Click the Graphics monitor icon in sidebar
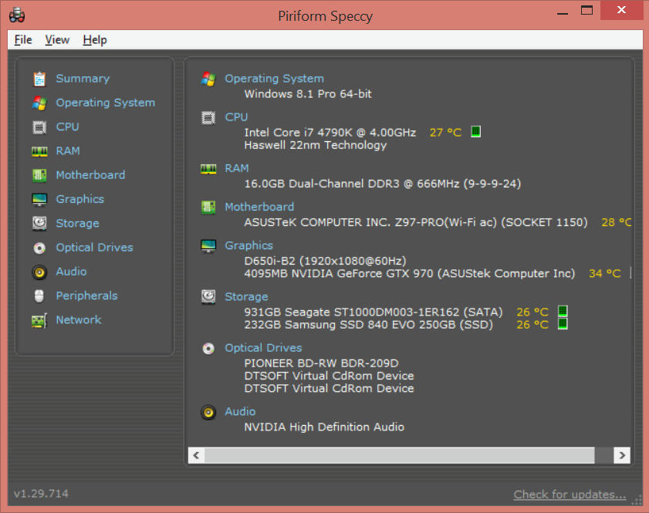The width and height of the screenshot is (649, 513). click(x=39, y=199)
